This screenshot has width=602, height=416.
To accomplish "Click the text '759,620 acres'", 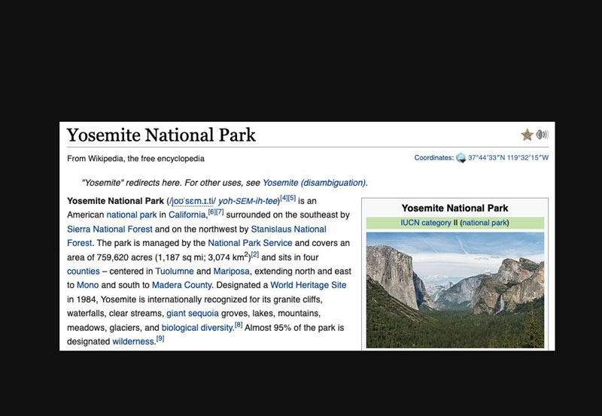I will point(125,257).
